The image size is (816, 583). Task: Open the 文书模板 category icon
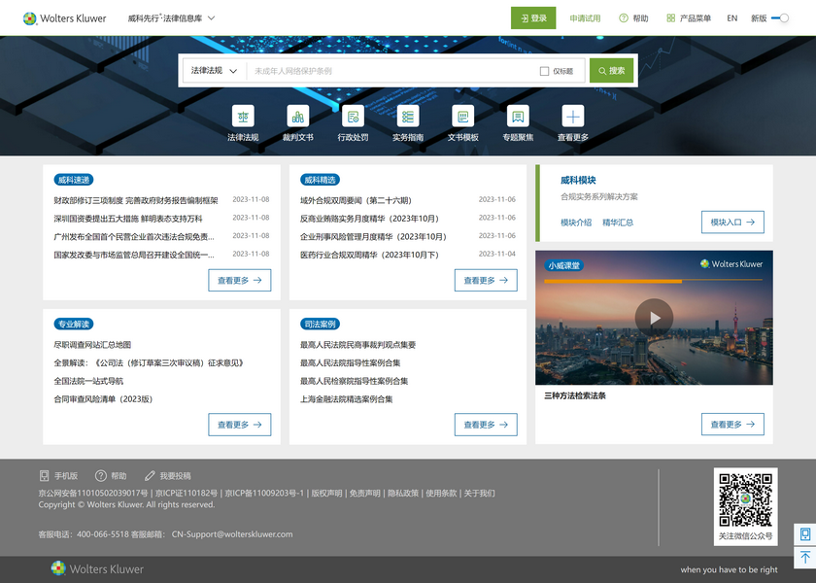463,117
